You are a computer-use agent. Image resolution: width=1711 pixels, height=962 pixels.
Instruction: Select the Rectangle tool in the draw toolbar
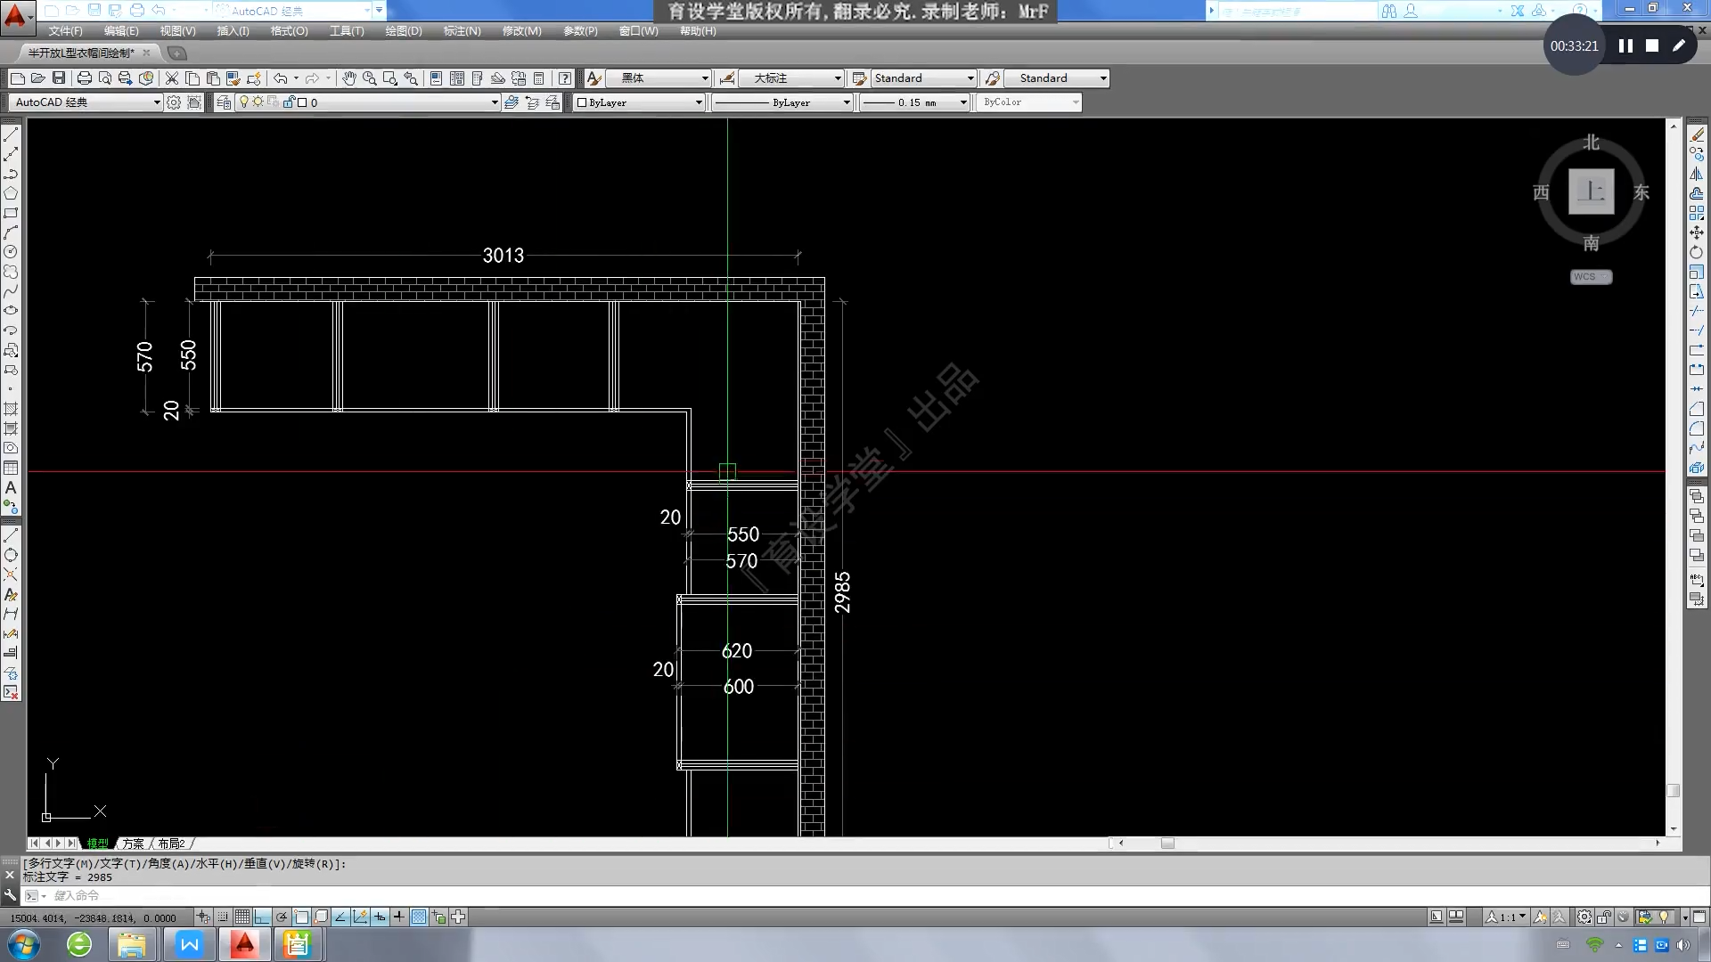coord(11,213)
